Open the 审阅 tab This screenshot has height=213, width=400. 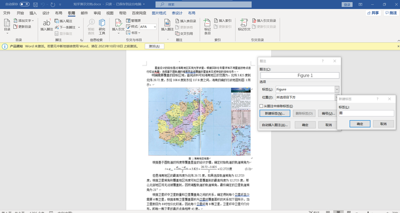coord(97,13)
